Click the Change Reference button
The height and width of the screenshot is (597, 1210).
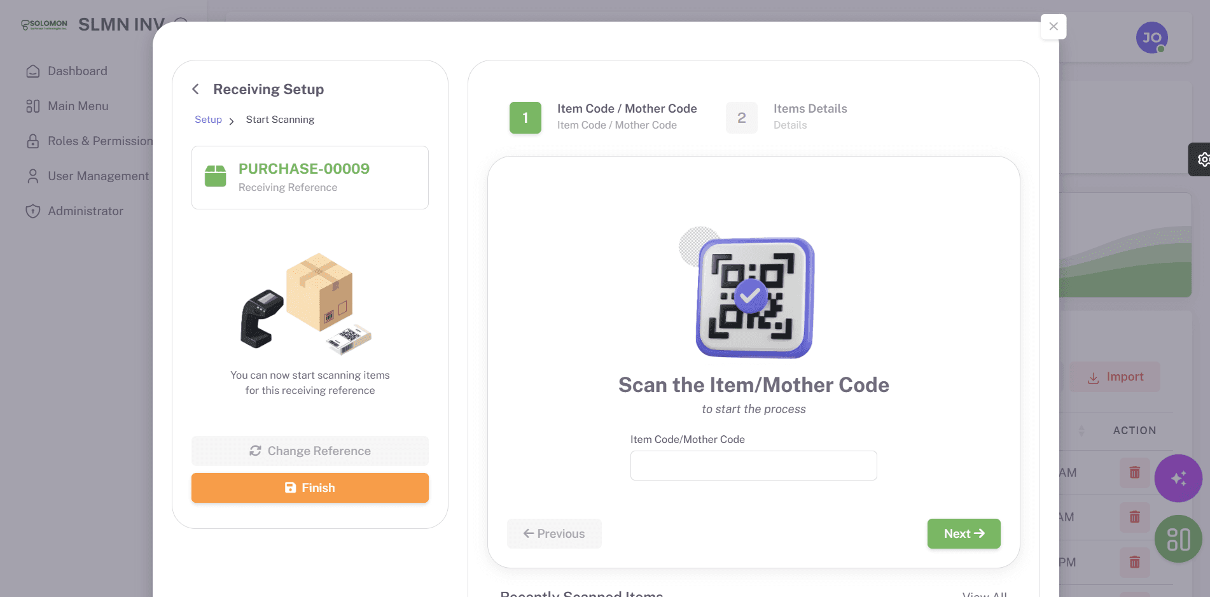click(310, 451)
